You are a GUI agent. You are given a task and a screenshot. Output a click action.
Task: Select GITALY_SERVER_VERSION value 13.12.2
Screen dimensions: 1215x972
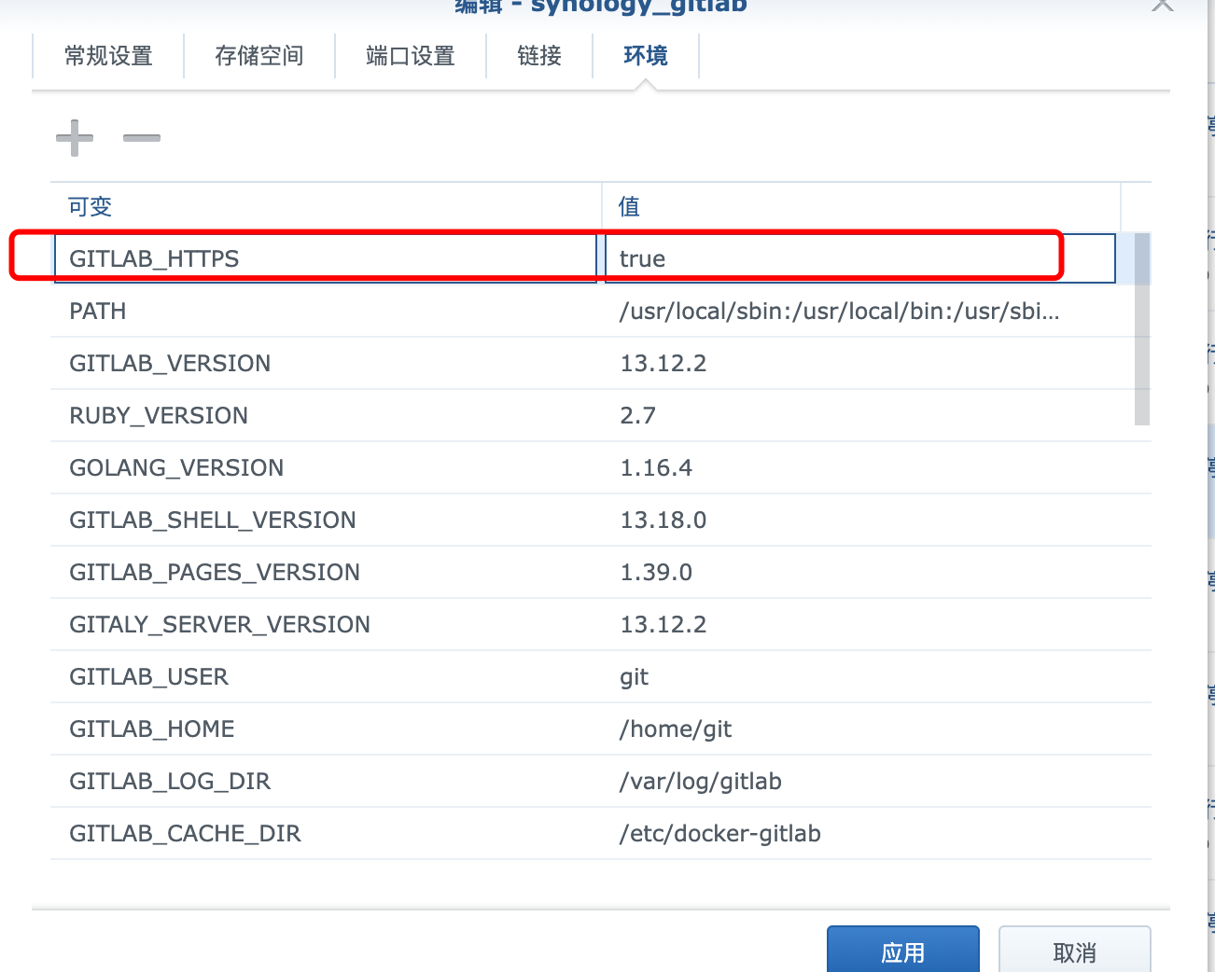pos(663,624)
